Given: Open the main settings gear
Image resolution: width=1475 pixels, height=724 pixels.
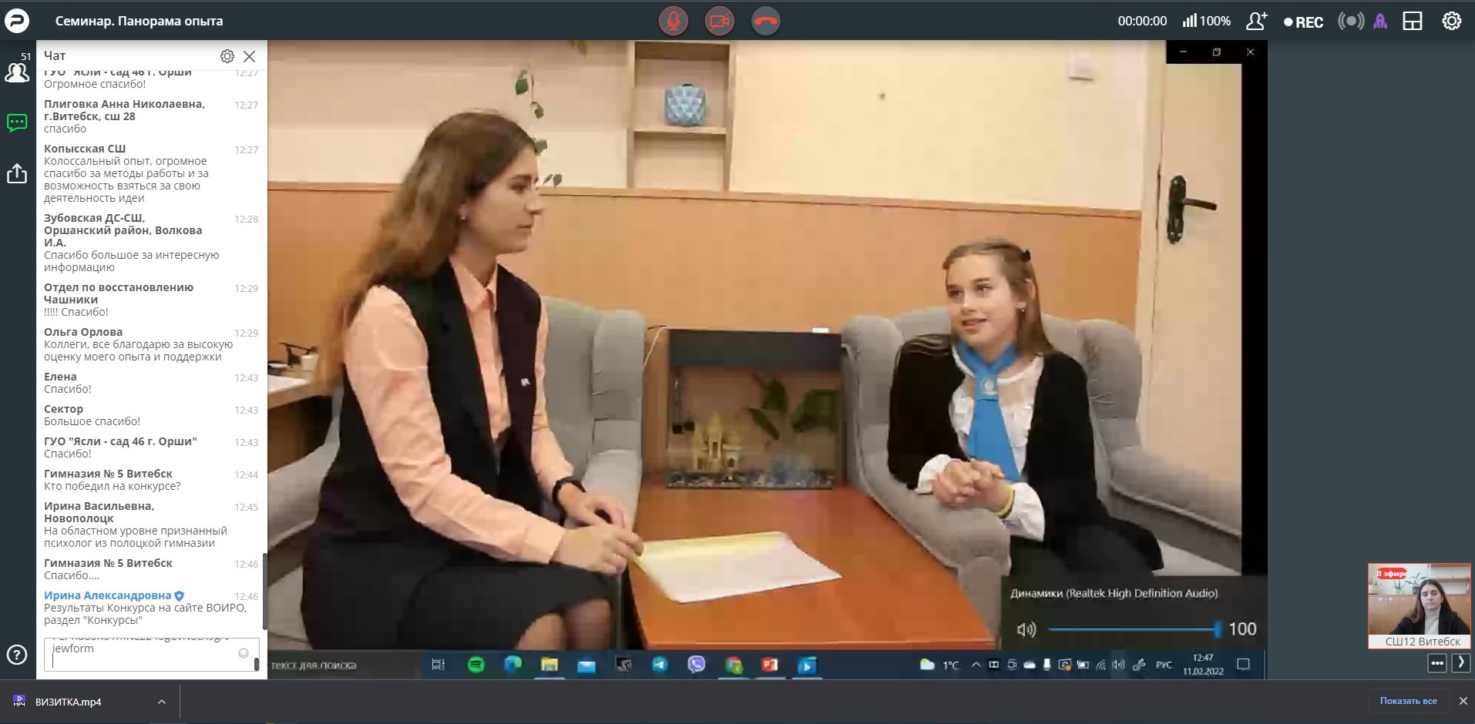Looking at the screenshot, I should coord(1452,21).
